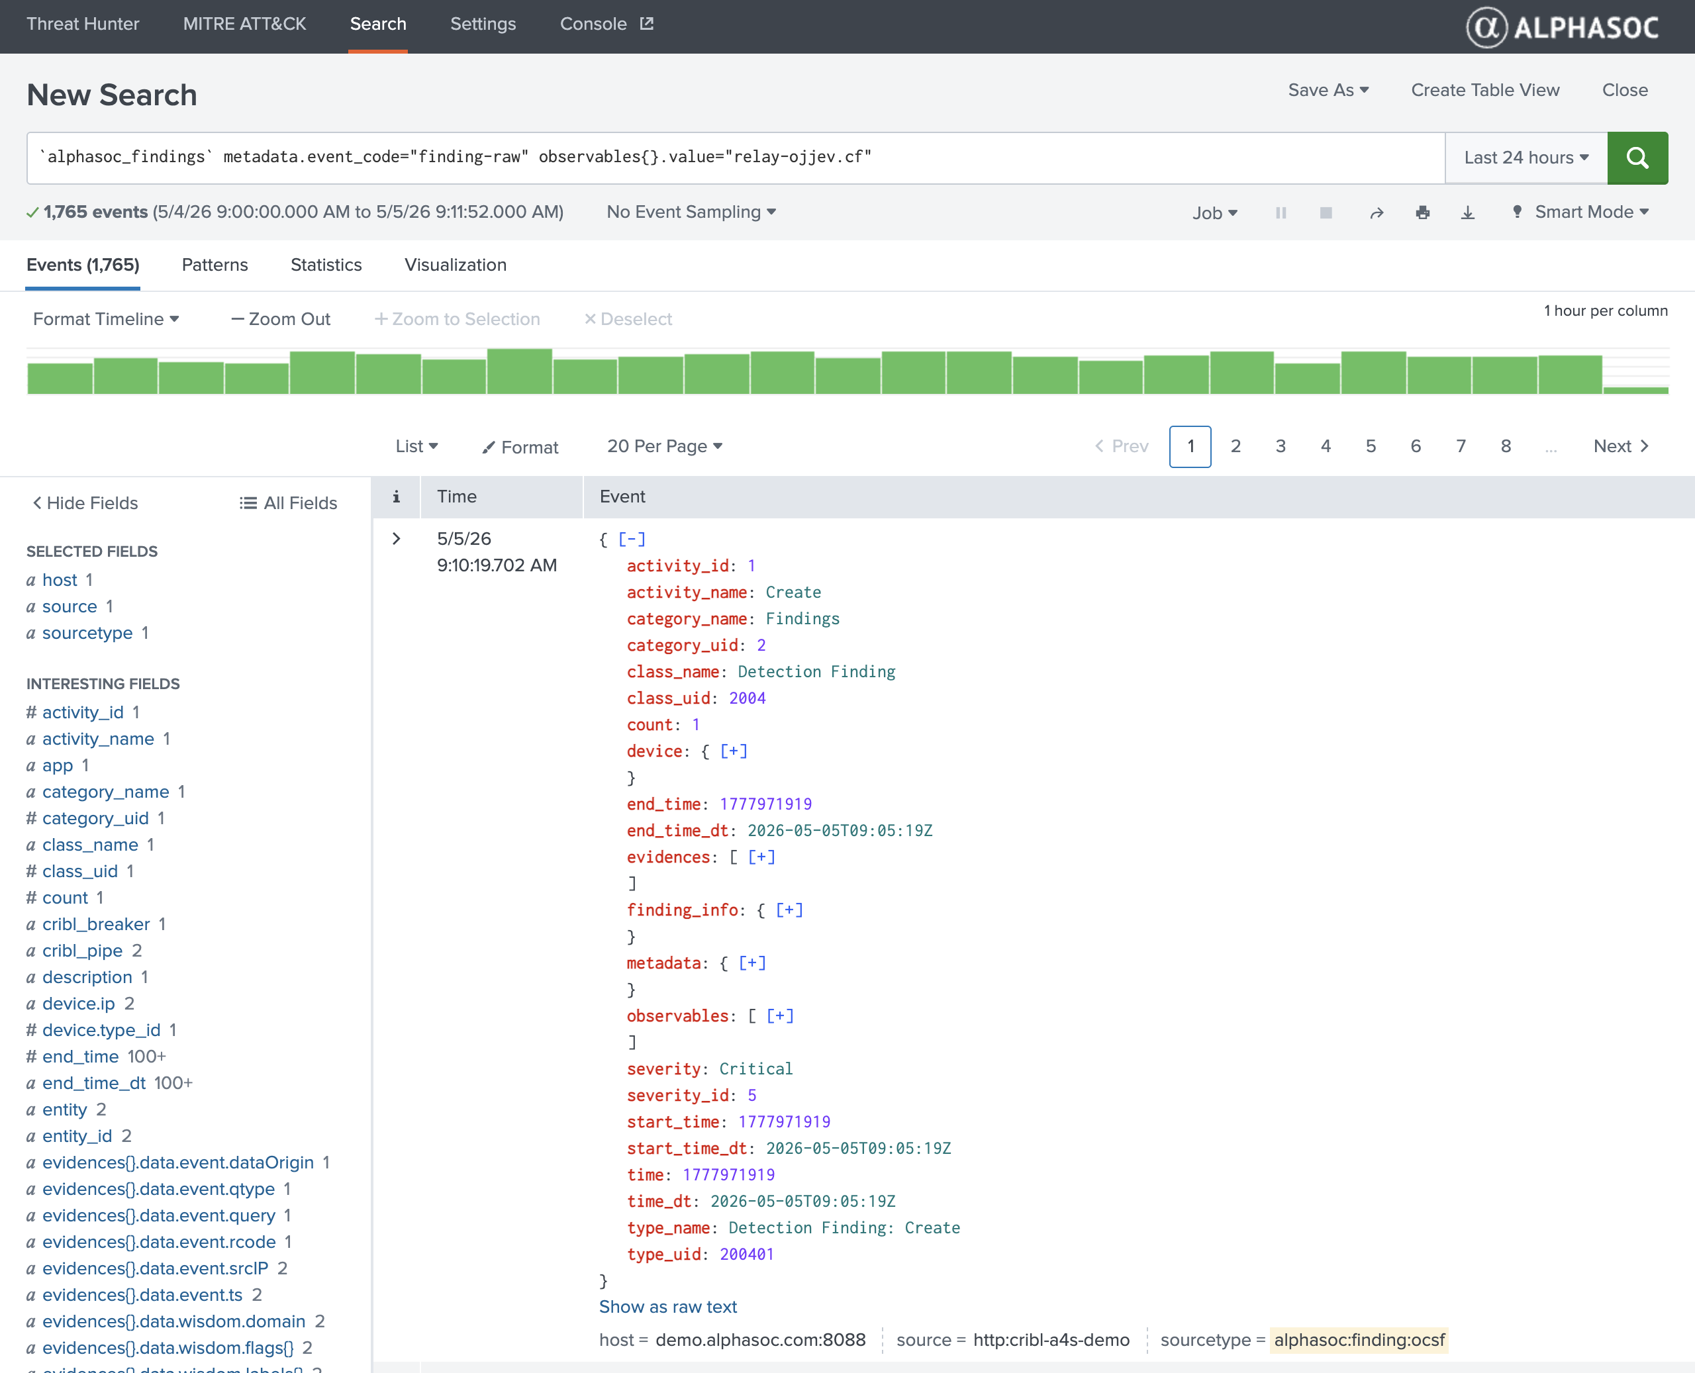Click the Time column header

point(457,497)
